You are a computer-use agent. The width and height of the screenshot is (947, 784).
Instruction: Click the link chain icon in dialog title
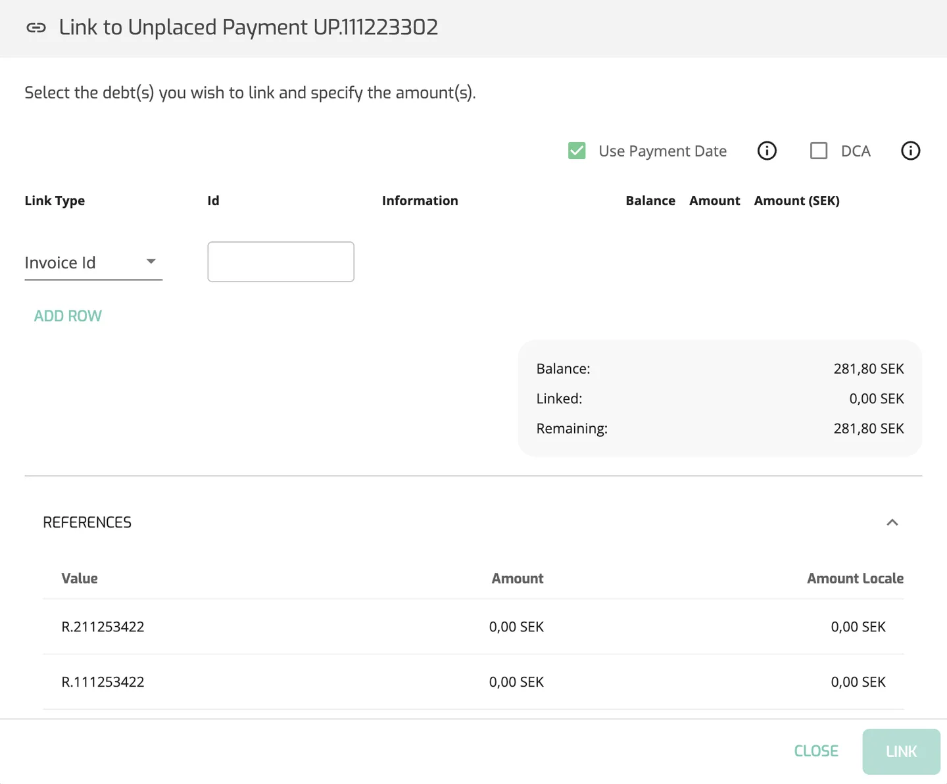pyautogui.click(x=36, y=28)
